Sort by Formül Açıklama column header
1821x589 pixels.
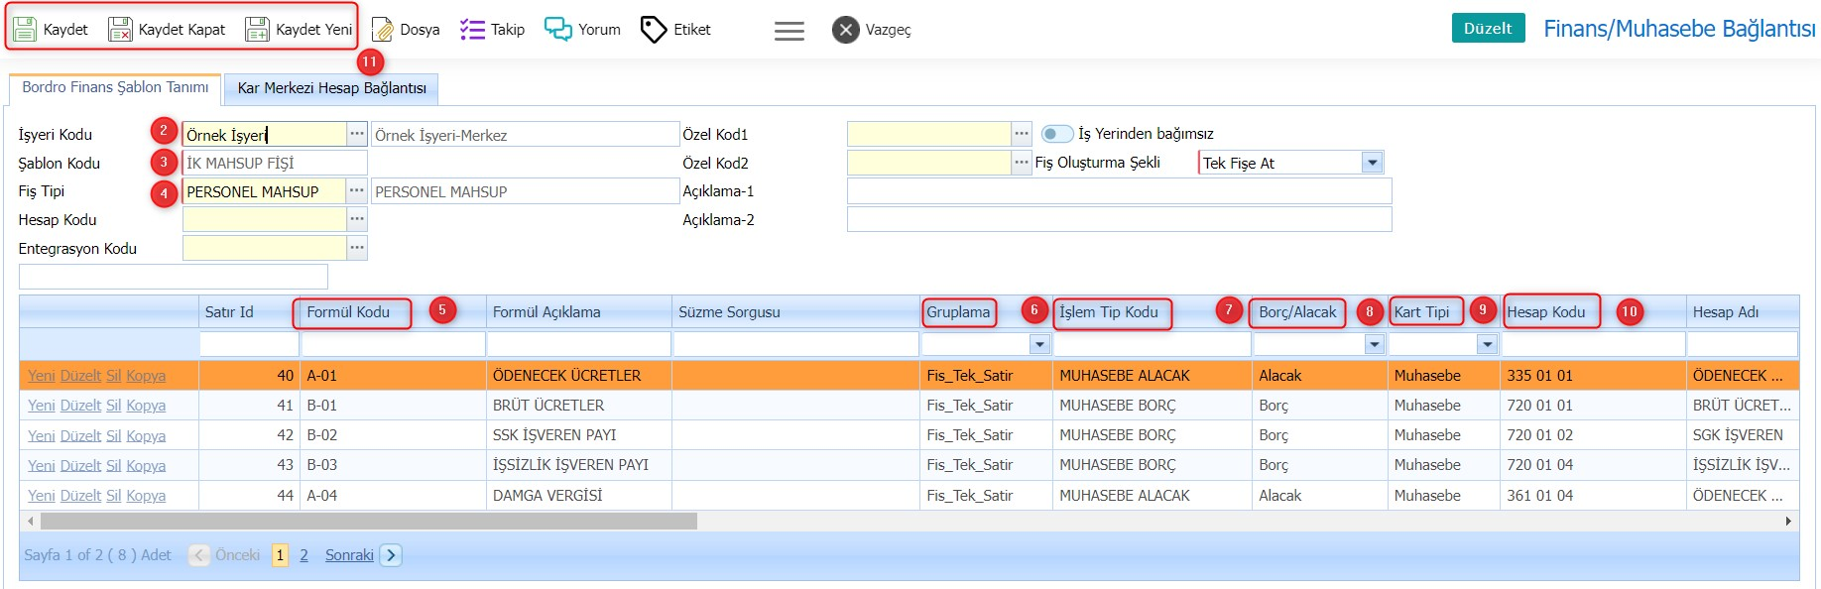pos(546,312)
